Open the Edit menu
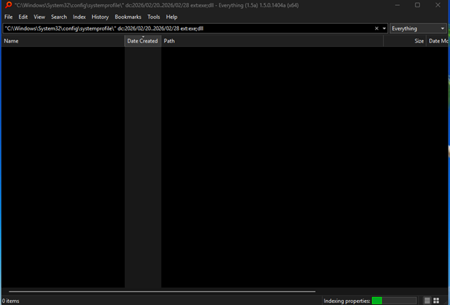450x305 pixels. tap(23, 17)
